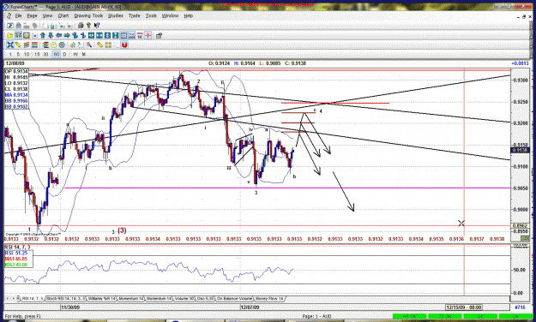536x322 pixels.
Task: Select the 60 minute timeframe
Action: [57, 54]
